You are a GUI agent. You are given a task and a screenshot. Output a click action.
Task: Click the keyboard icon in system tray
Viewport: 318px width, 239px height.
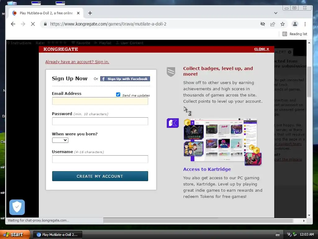(x=278, y=235)
